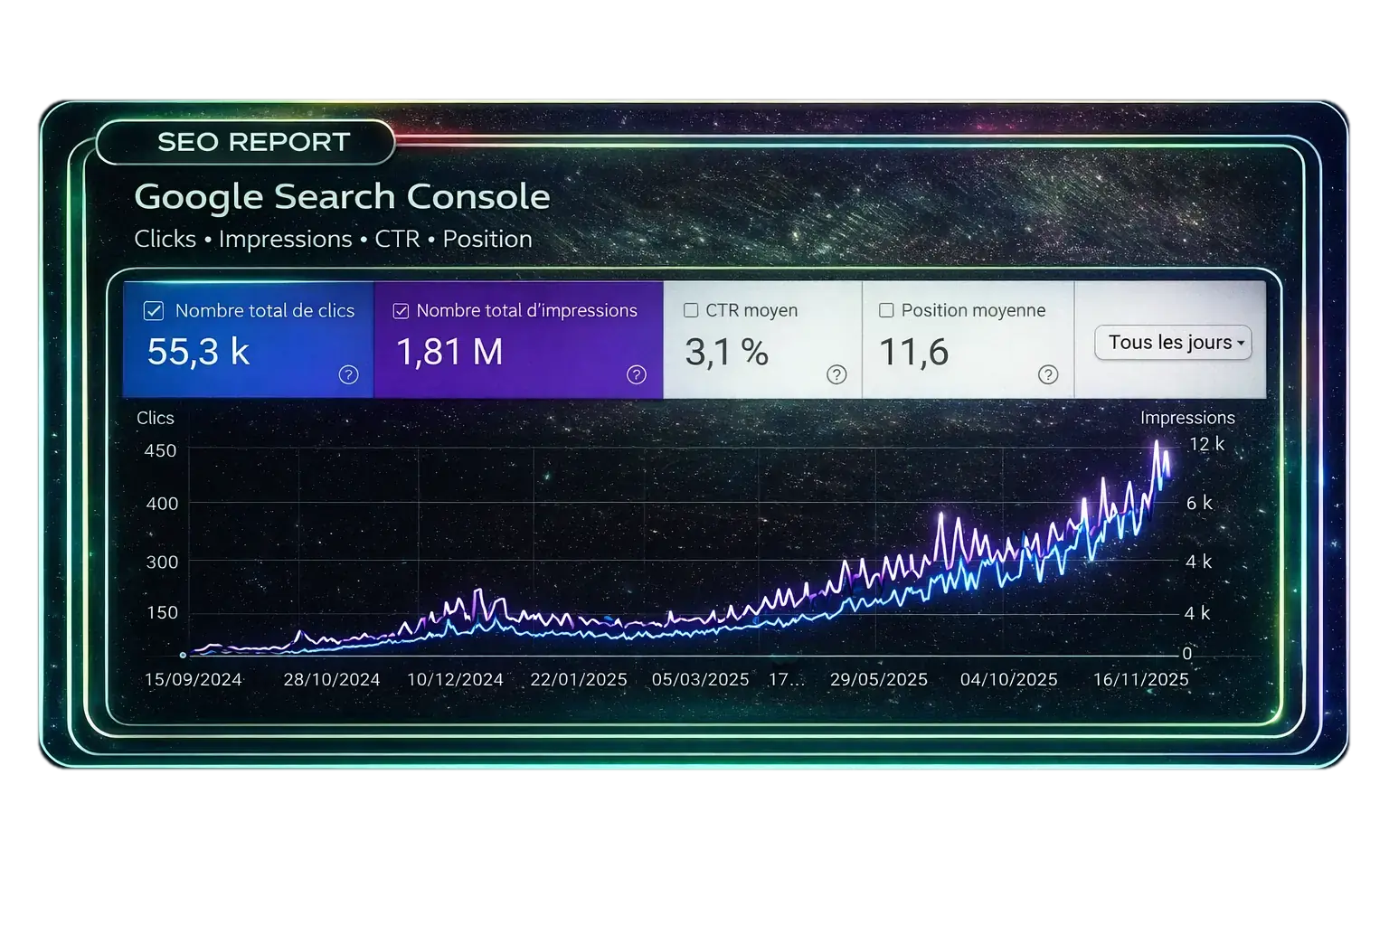The height and width of the screenshot is (926, 1389).
Task: Click the 16/11/2025 date label
Action: [x=1140, y=679]
